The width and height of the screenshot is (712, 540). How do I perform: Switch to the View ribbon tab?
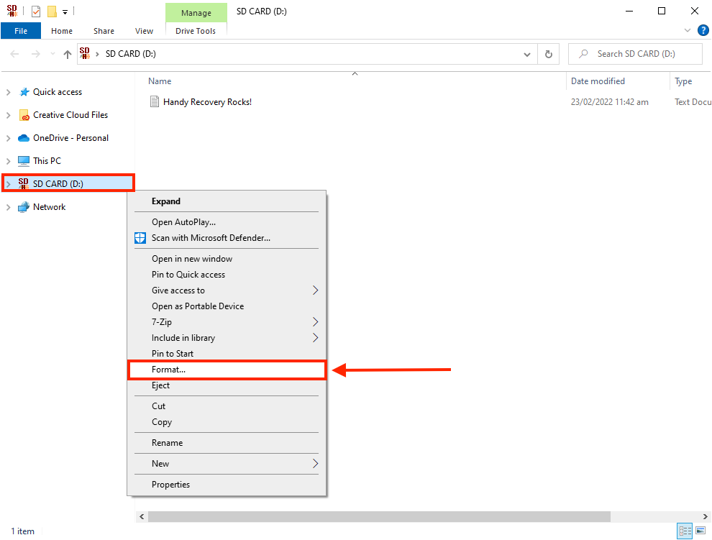144,31
